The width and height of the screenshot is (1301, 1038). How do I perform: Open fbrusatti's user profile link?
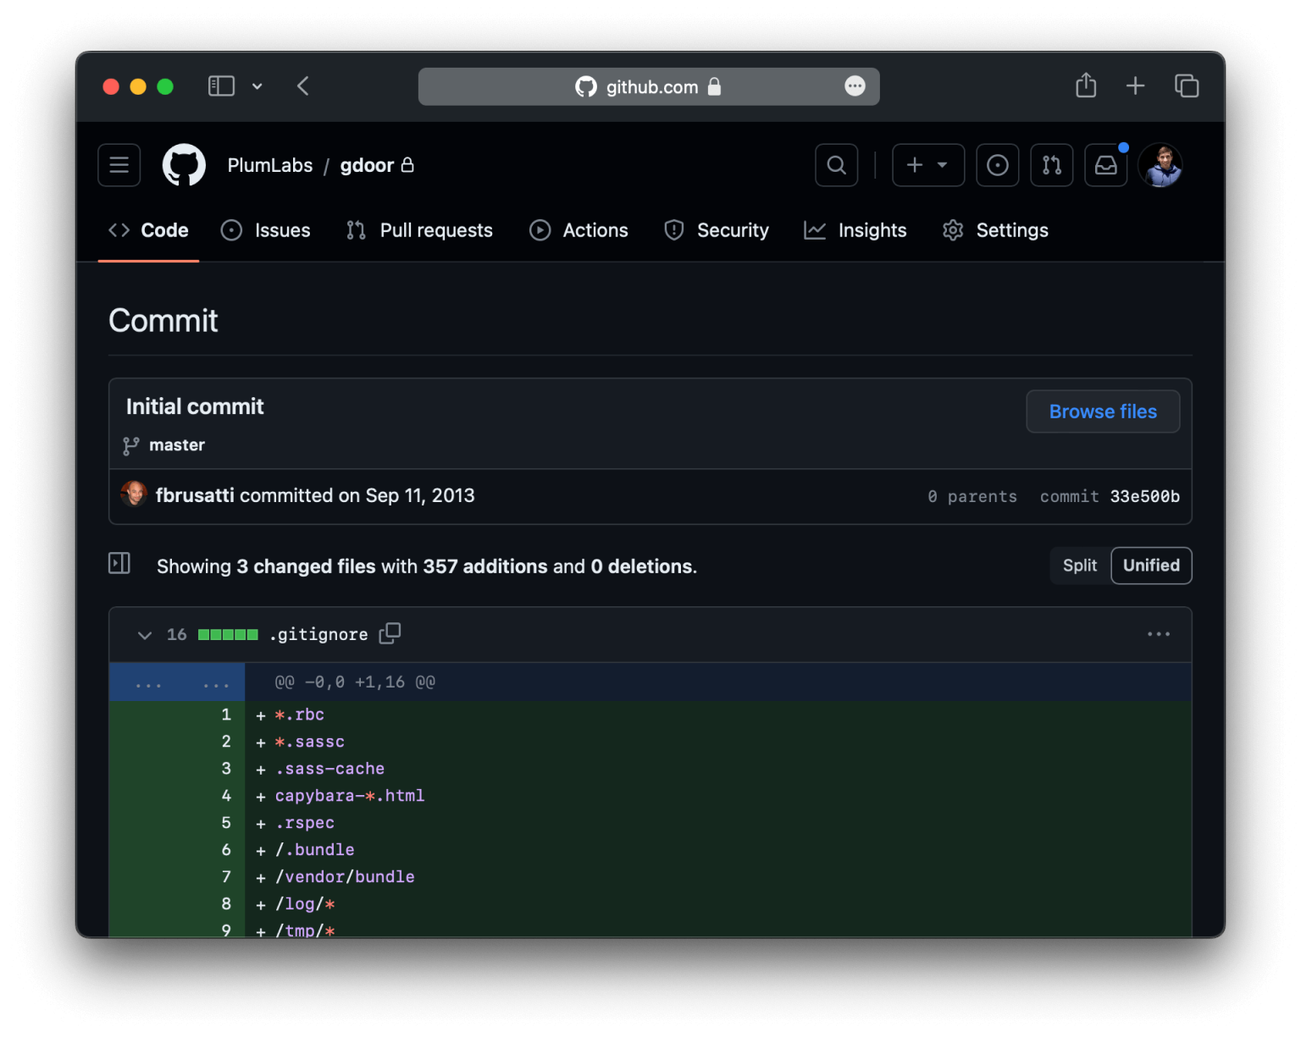click(x=195, y=495)
